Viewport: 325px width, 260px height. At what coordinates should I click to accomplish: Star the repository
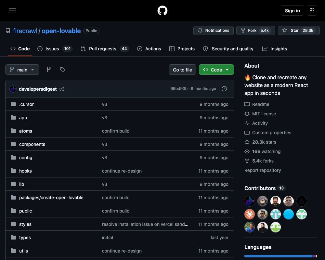298,31
